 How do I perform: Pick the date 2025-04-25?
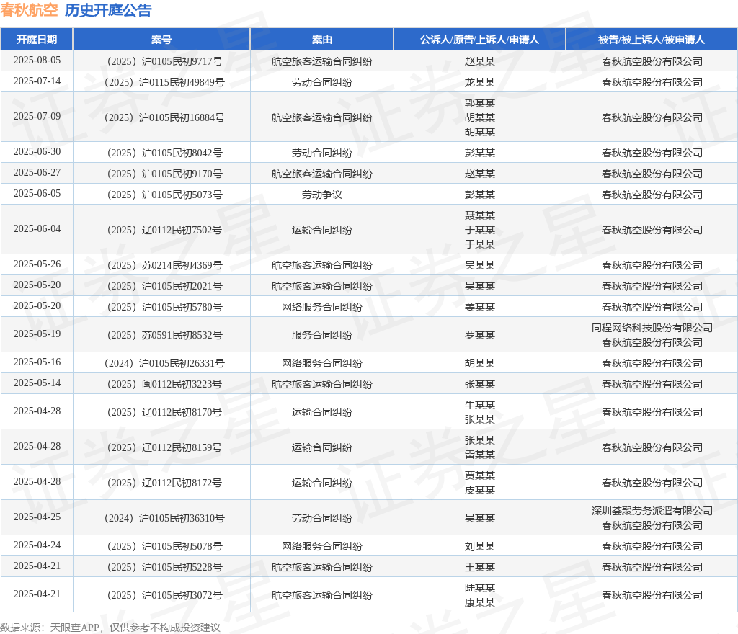tap(37, 517)
